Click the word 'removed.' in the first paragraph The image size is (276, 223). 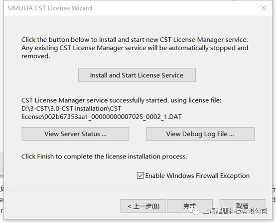coord(36,56)
